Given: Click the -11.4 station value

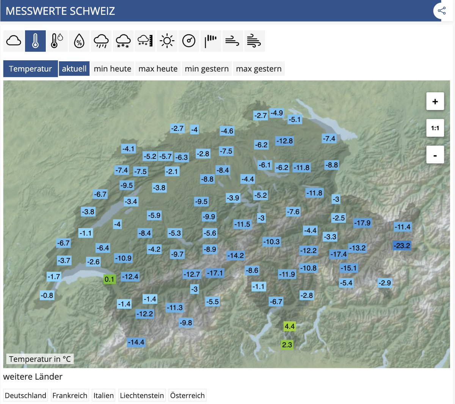Looking at the screenshot, I should pyautogui.click(x=403, y=227).
